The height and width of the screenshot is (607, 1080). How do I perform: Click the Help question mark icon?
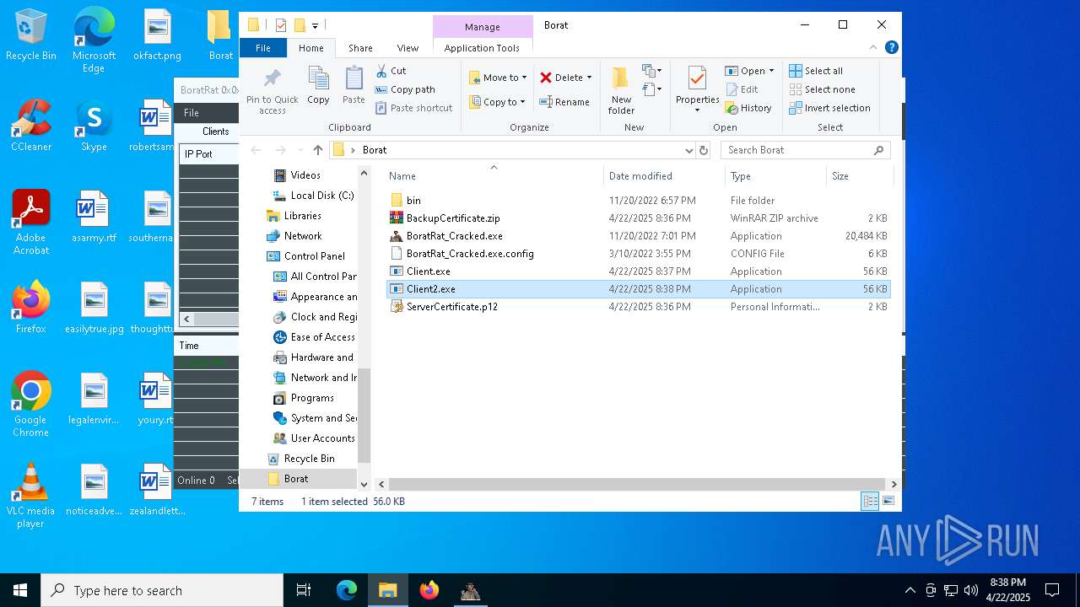891,48
